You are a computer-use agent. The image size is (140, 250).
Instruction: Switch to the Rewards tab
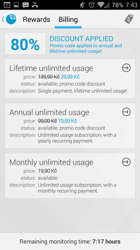tap(37, 19)
